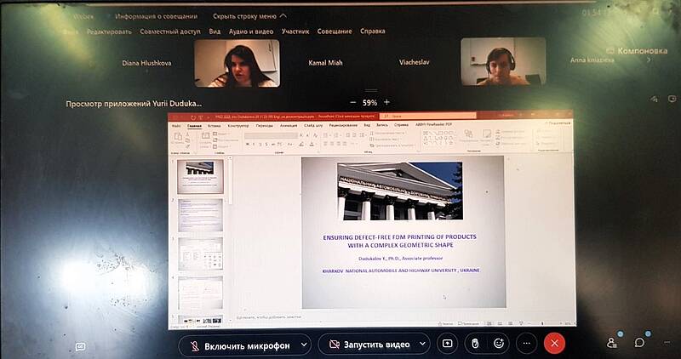Open the More options three-dot button
Viewport: 681px width, 359px height.
526,344
